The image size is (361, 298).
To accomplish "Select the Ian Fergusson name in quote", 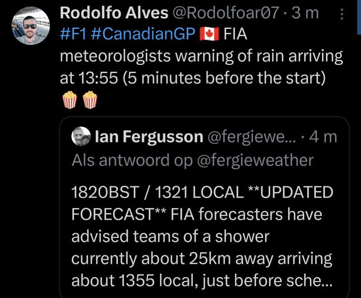I will coord(149,137).
